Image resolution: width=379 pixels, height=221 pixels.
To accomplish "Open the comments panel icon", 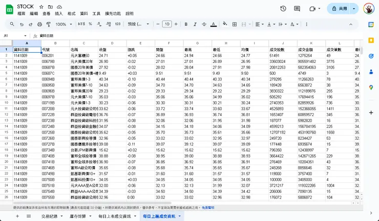I will click(x=297, y=9).
